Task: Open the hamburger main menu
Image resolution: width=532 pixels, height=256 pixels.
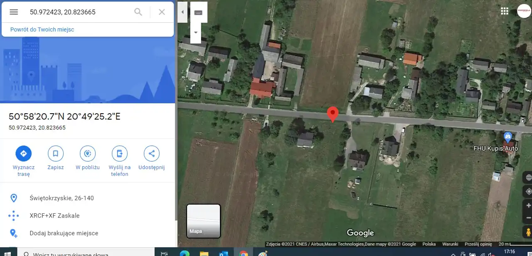Action: 14,12
